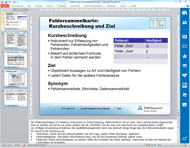The width and height of the screenshot is (190, 148).
Task: Click the orange Datei button
Action: [5, 6]
